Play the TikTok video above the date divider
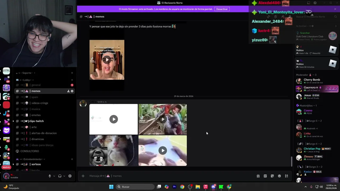Image resolution: width=340 pixels, height=191 pixels. tap(107, 60)
